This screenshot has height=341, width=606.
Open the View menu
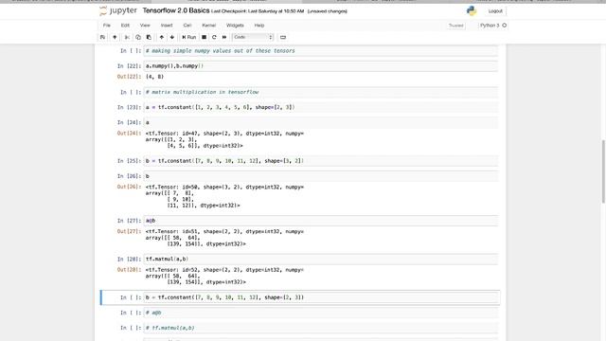[145, 26]
